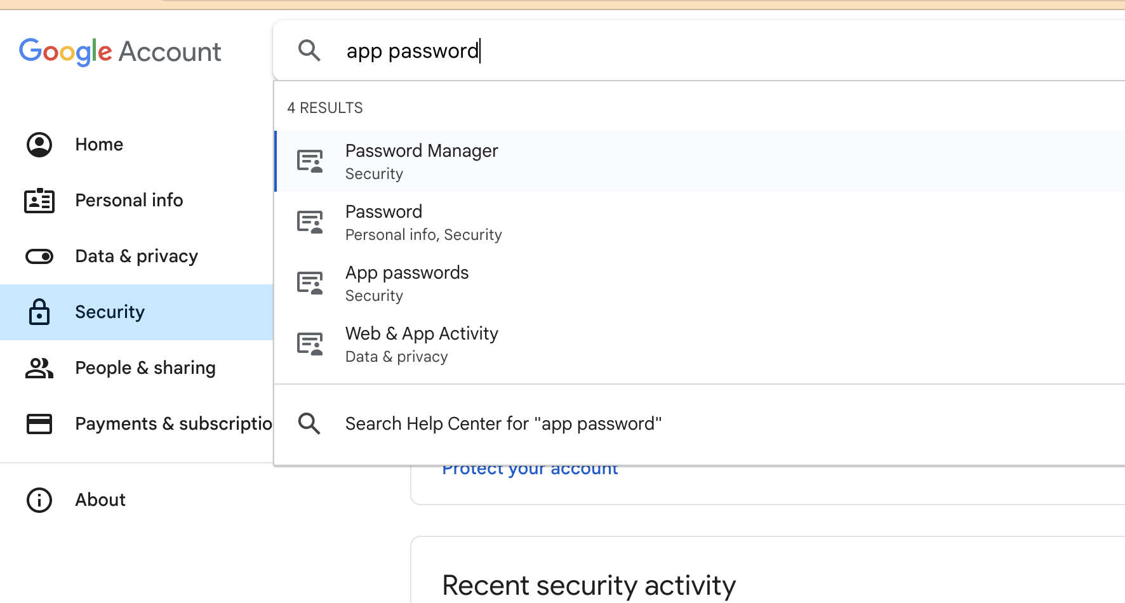Screen dimensions: 1125x603
Task: Click the magnifier icon beside Search Help Center
Action: coord(309,423)
